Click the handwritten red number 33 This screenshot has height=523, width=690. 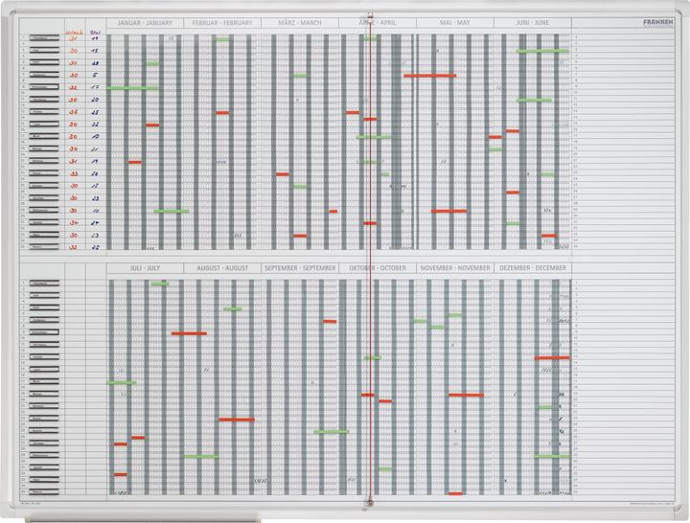[74, 173]
